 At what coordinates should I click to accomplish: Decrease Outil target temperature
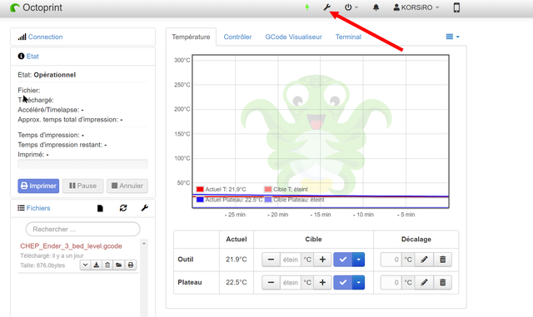point(271,260)
